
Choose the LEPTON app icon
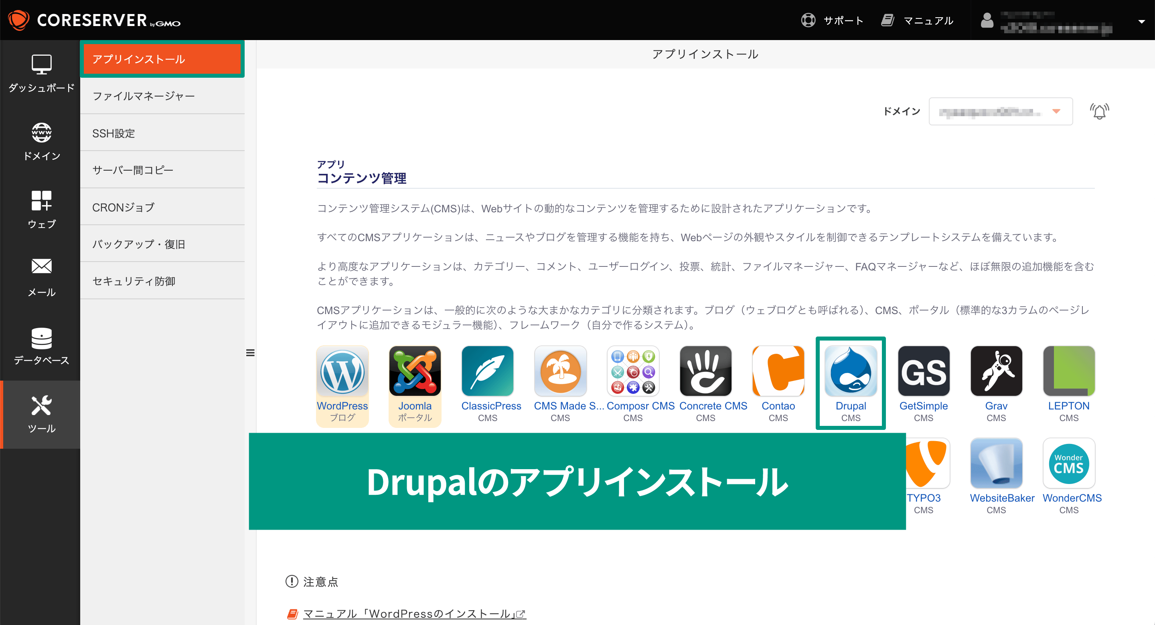1069,371
